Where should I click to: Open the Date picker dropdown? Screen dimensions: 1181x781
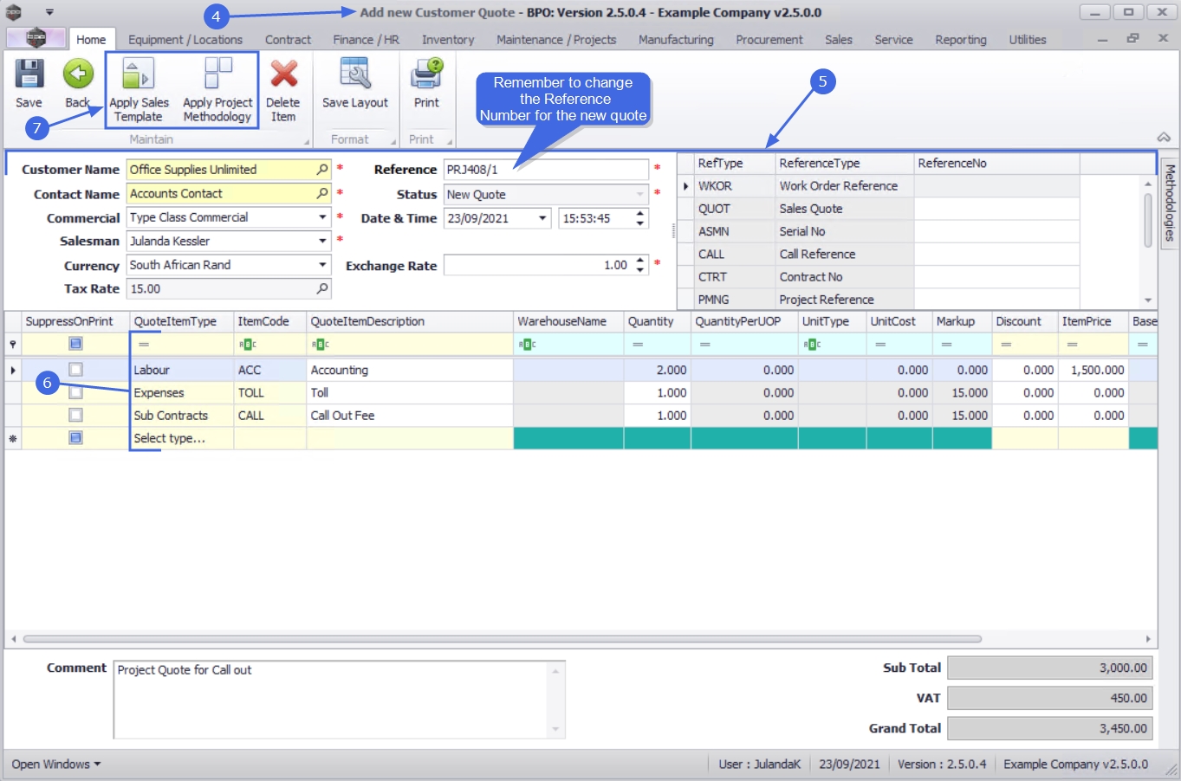pos(543,218)
